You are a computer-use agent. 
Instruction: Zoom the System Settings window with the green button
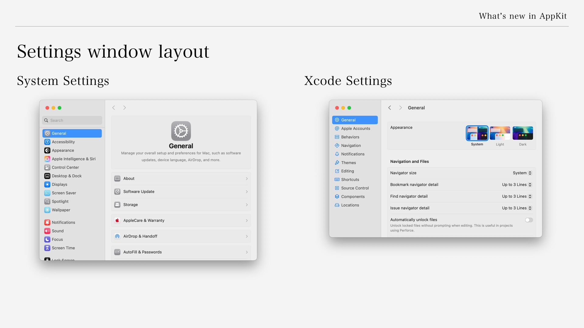coord(60,108)
